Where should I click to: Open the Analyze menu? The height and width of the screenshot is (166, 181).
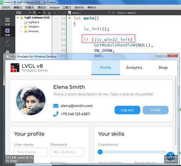[x=54, y=8]
